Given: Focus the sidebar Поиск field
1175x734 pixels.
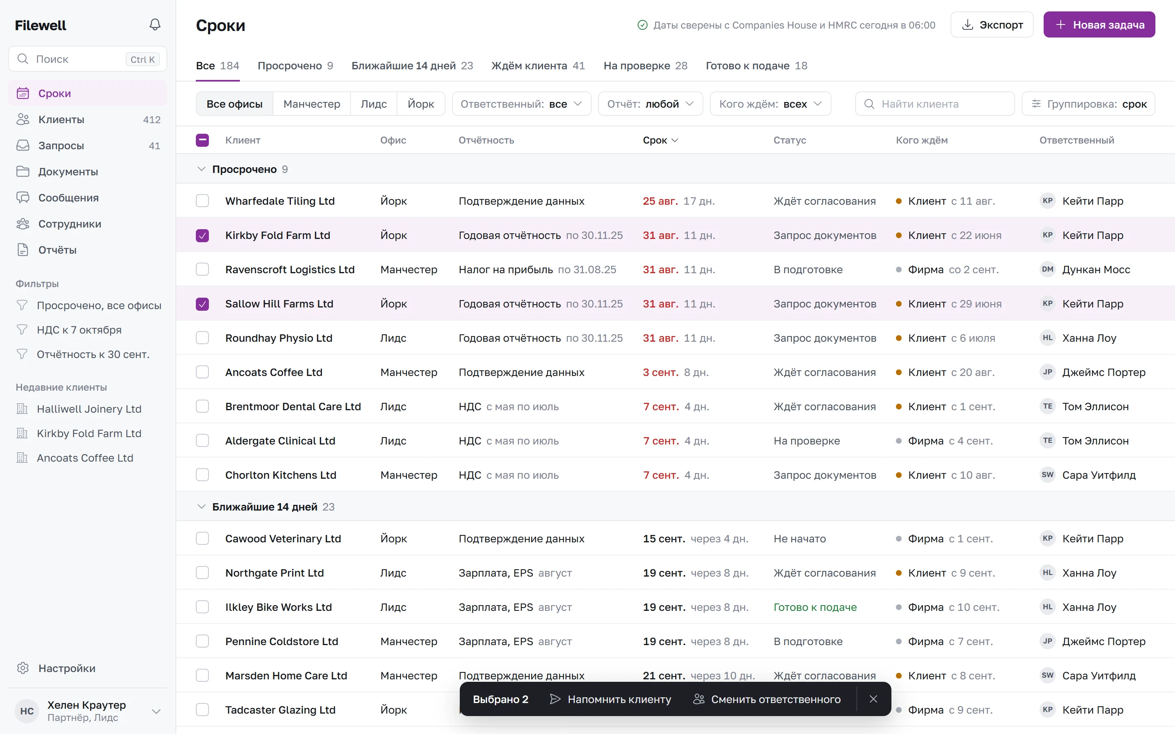Looking at the screenshot, I should click(x=87, y=59).
